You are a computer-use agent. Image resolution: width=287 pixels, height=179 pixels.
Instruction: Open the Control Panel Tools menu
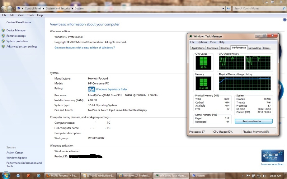click(31, 15)
